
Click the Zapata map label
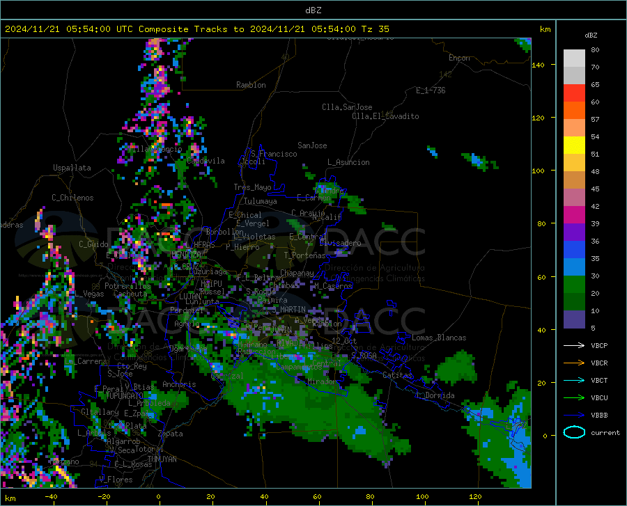click(x=171, y=434)
